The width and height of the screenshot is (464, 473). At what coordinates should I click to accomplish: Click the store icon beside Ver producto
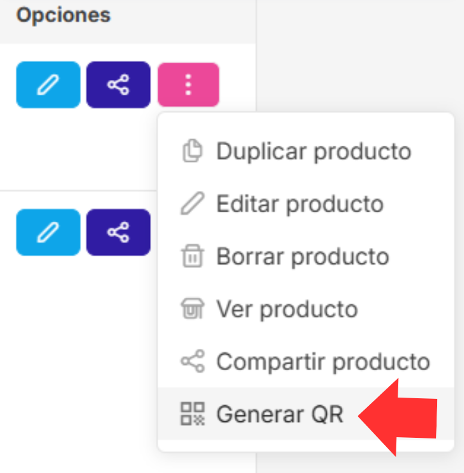tap(192, 309)
